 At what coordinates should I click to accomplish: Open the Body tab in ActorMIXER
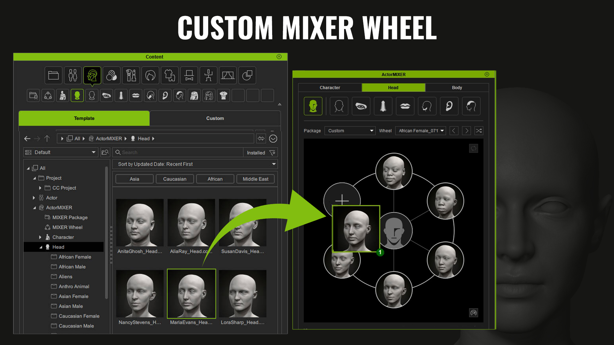tap(457, 88)
